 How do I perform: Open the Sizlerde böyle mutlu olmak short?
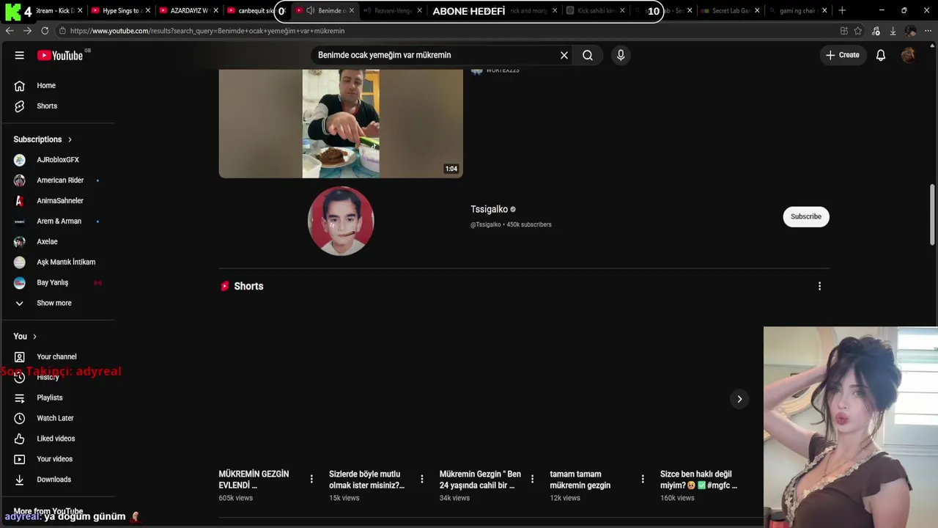click(366, 480)
